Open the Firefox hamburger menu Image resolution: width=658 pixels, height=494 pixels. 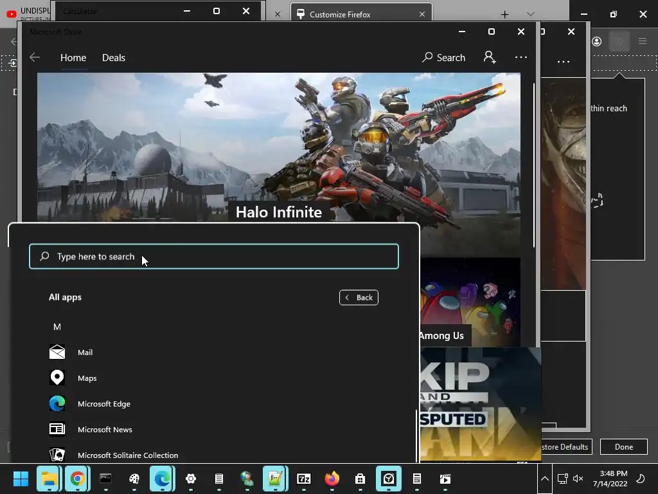(x=642, y=41)
